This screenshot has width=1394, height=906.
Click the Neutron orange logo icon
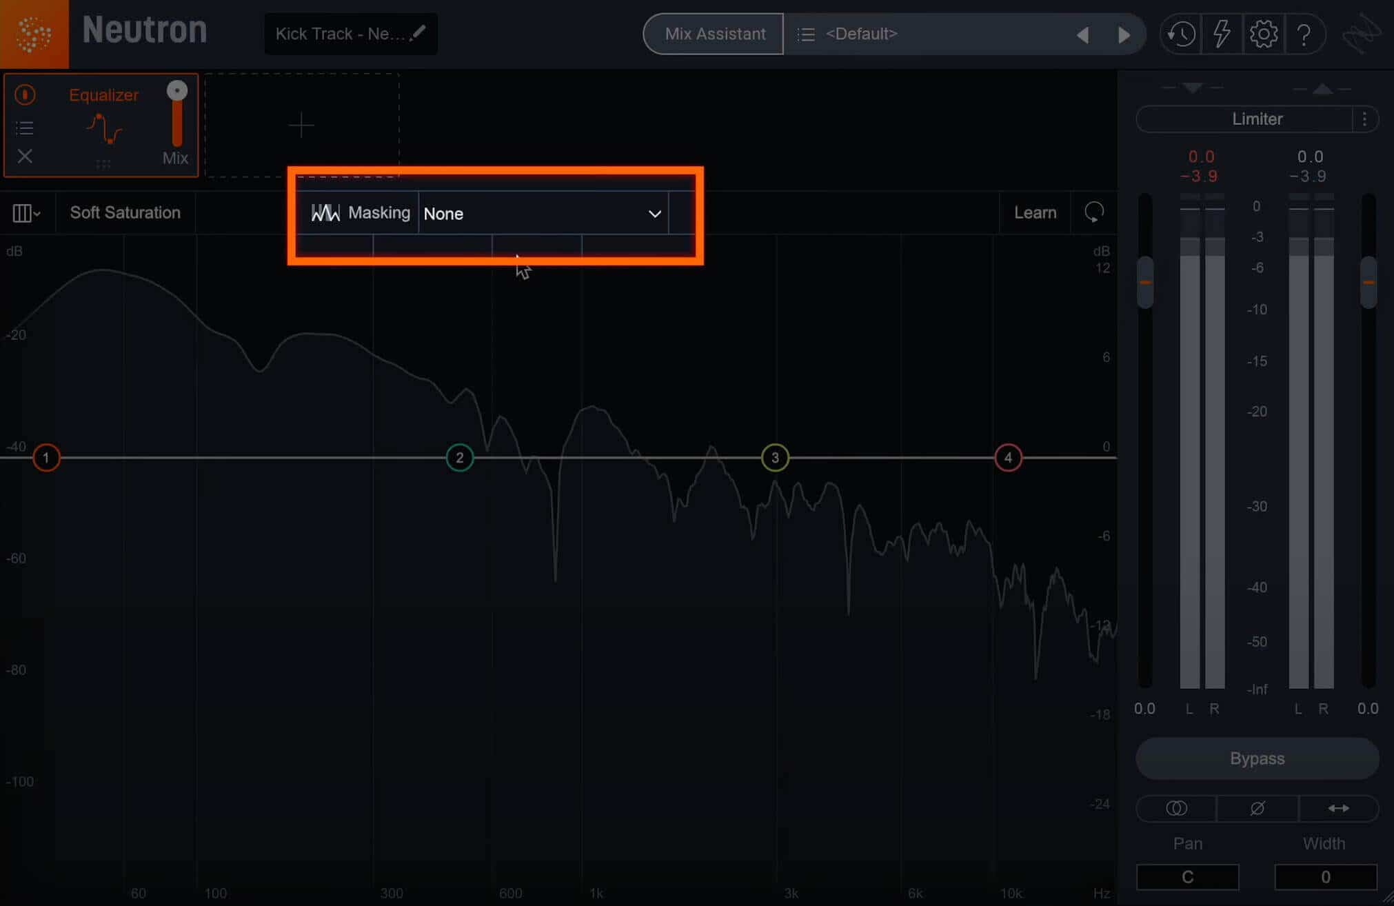click(34, 34)
